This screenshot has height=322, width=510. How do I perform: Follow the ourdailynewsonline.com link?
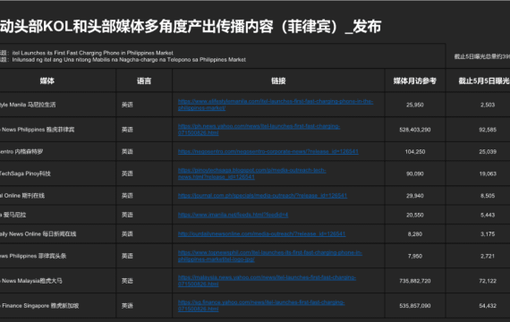[261, 233]
